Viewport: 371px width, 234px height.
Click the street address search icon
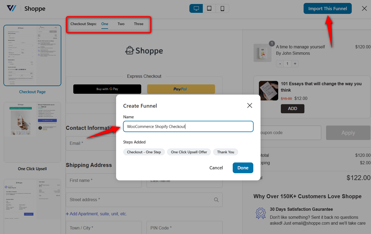pyautogui.click(x=216, y=200)
